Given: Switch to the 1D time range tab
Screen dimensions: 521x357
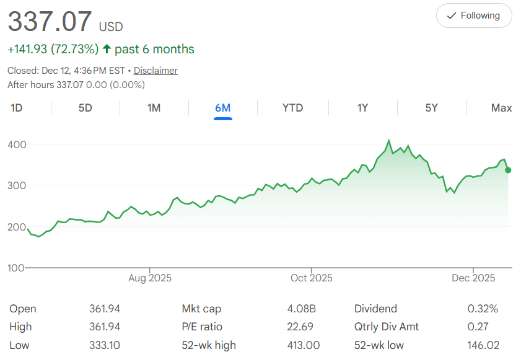Looking at the screenshot, I should pos(17,108).
